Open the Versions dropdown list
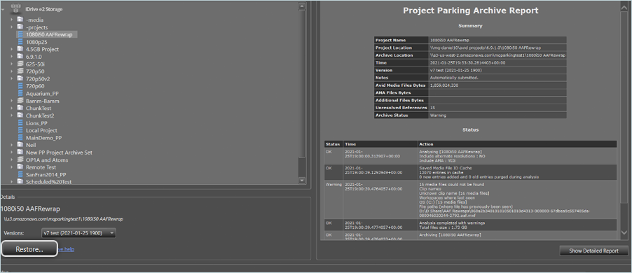The image size is (632, 273). [x=78, y=232]
